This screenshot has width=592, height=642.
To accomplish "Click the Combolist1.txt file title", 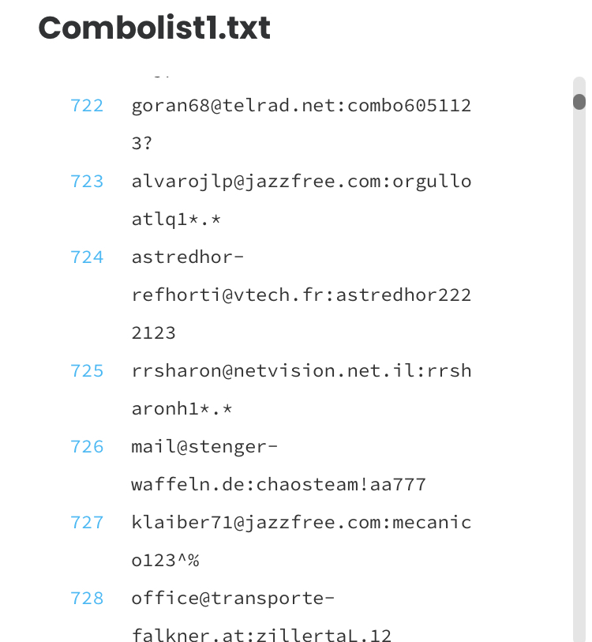I will tap(154, 29).
